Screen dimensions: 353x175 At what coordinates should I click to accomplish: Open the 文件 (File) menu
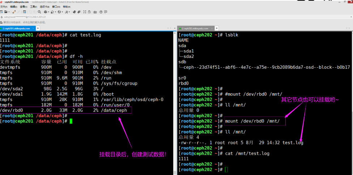click(3, 7)
